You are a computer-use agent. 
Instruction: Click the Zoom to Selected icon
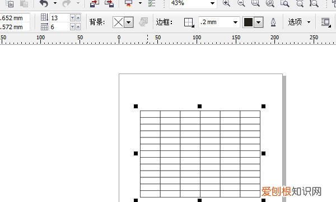pos(256,3)
